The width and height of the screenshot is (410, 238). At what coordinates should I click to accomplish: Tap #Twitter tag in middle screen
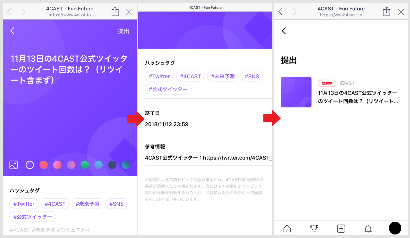coord(159,76)
